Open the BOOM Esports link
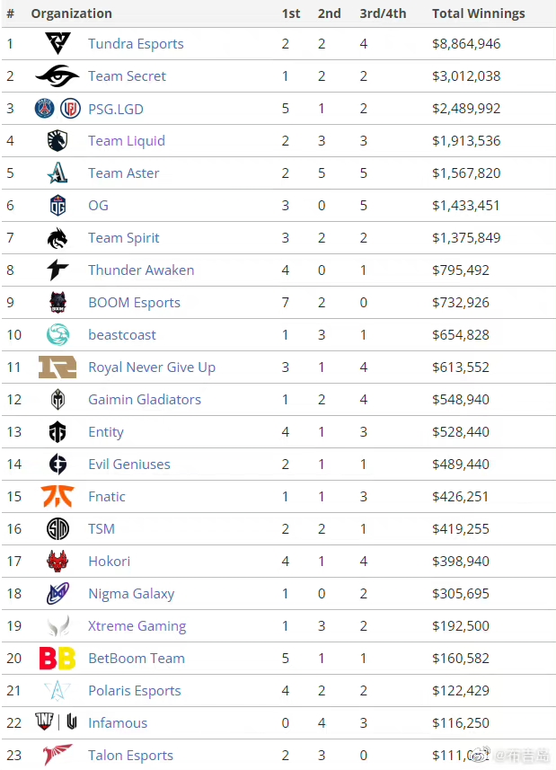The image size is (556, 770). pyautogui.click(x=135, y=303)
